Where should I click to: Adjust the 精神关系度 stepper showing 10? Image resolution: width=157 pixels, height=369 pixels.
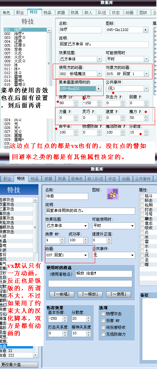click(x=89, y=333)
